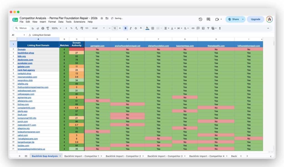The width and height of the screenshot is (284, 167).
Task: Click the Domain Authority header cell
Action: (x=77, y=44)
